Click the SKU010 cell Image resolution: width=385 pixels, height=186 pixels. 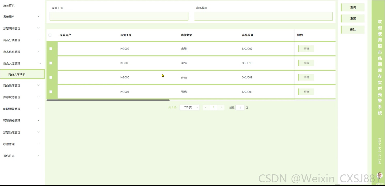point(247,63)
